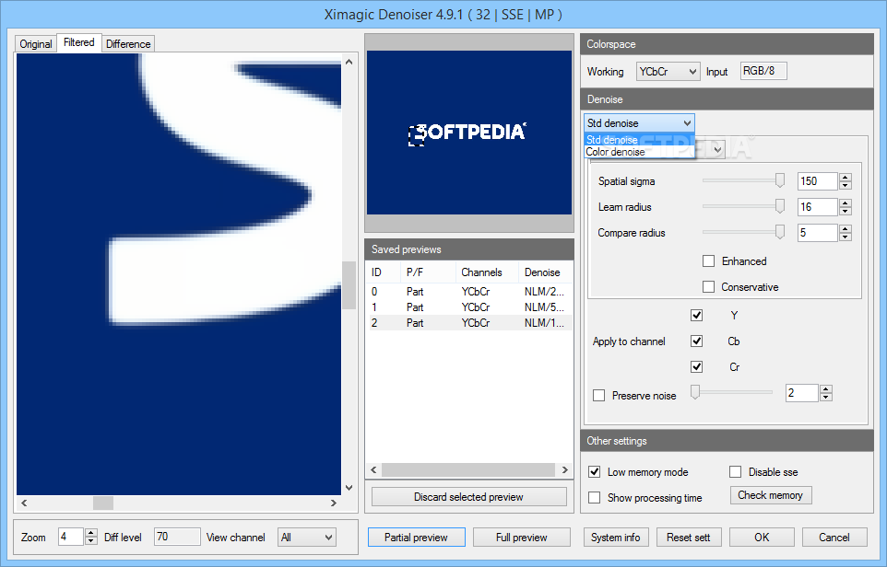The width and height of the screenshot is (887, 567).
Task: Confirm with the OK button
Action: (762, 537)
